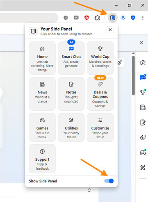Open the browser extensions puzzle icon

(97, 18)
